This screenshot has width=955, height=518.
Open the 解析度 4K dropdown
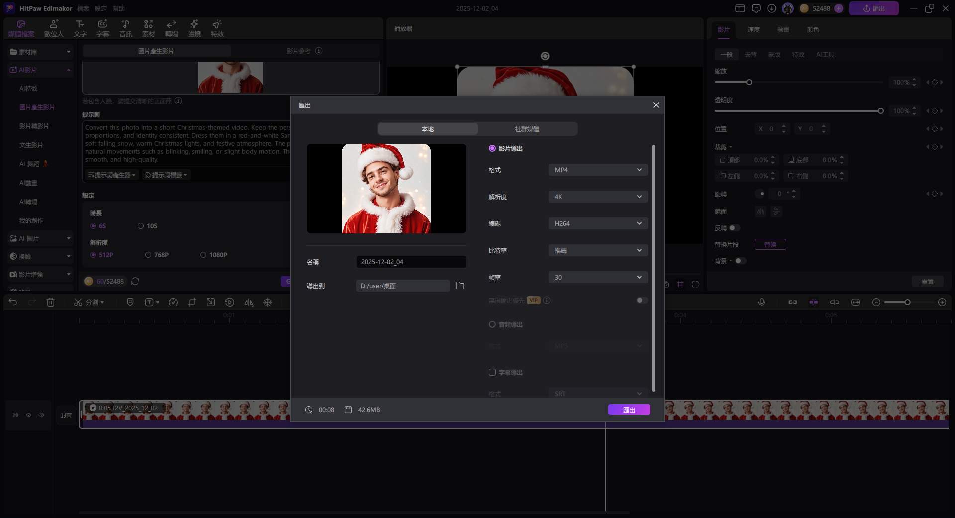(x=597, y=197)
